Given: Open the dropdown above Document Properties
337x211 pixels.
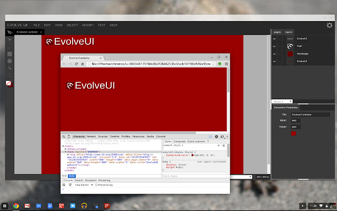Looking at the screenshot, I should pyautogui.click(x=282, y=101).
